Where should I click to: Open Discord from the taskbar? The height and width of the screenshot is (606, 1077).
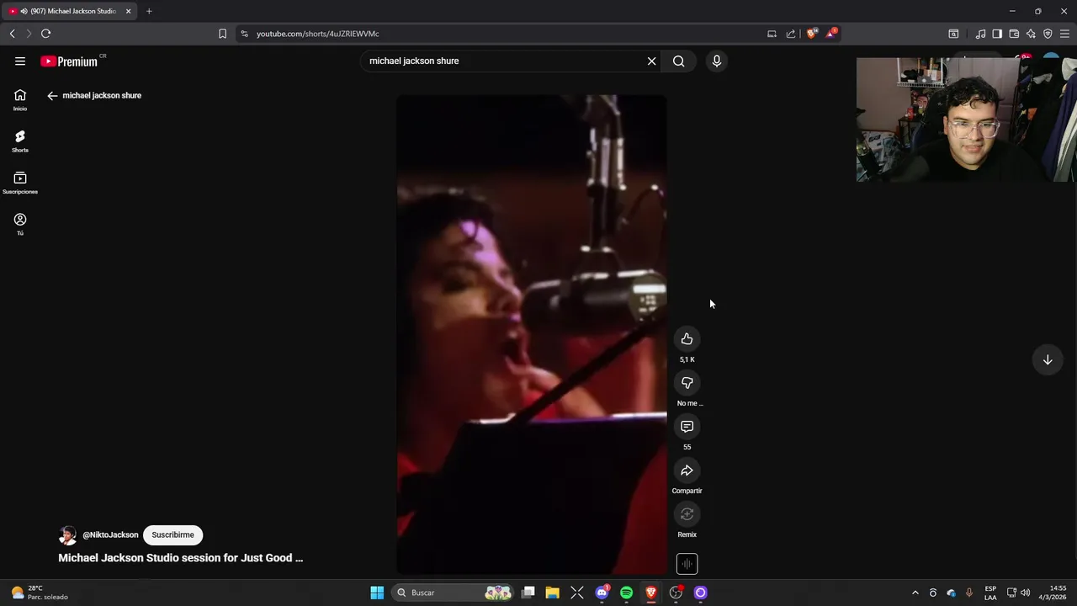point(602,593)
